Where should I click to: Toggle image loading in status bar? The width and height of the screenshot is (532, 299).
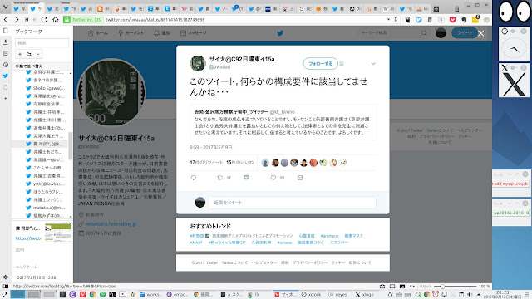pos(402,287)
